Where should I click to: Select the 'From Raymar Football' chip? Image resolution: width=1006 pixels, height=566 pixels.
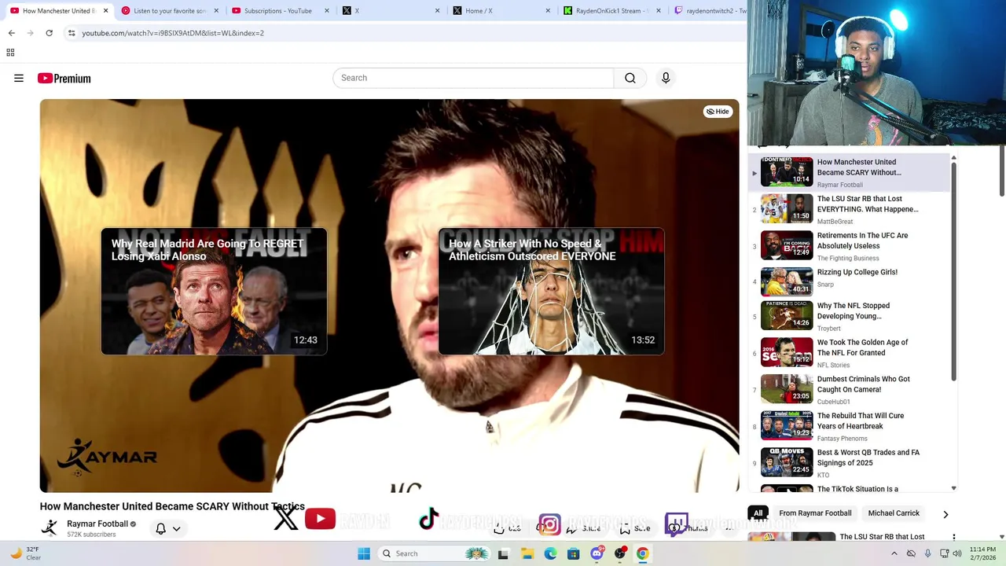[x=815, y=513]
